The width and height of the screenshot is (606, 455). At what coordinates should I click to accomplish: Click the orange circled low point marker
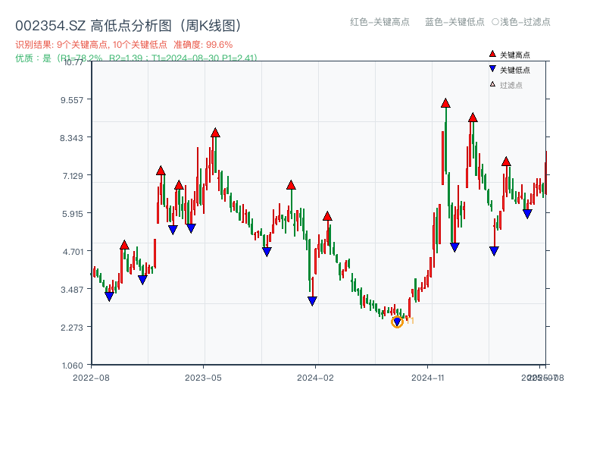[397, 322]
